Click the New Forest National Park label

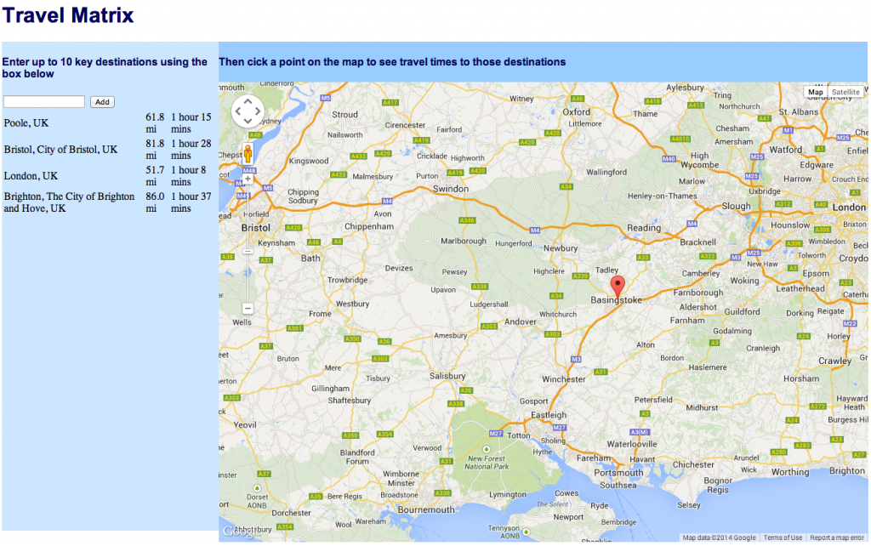coord(486,463)
